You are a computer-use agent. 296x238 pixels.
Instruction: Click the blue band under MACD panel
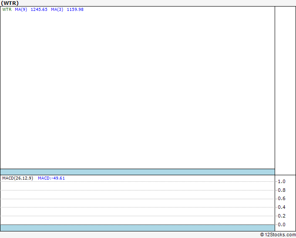pyautogui.click(x=138, y=228)
